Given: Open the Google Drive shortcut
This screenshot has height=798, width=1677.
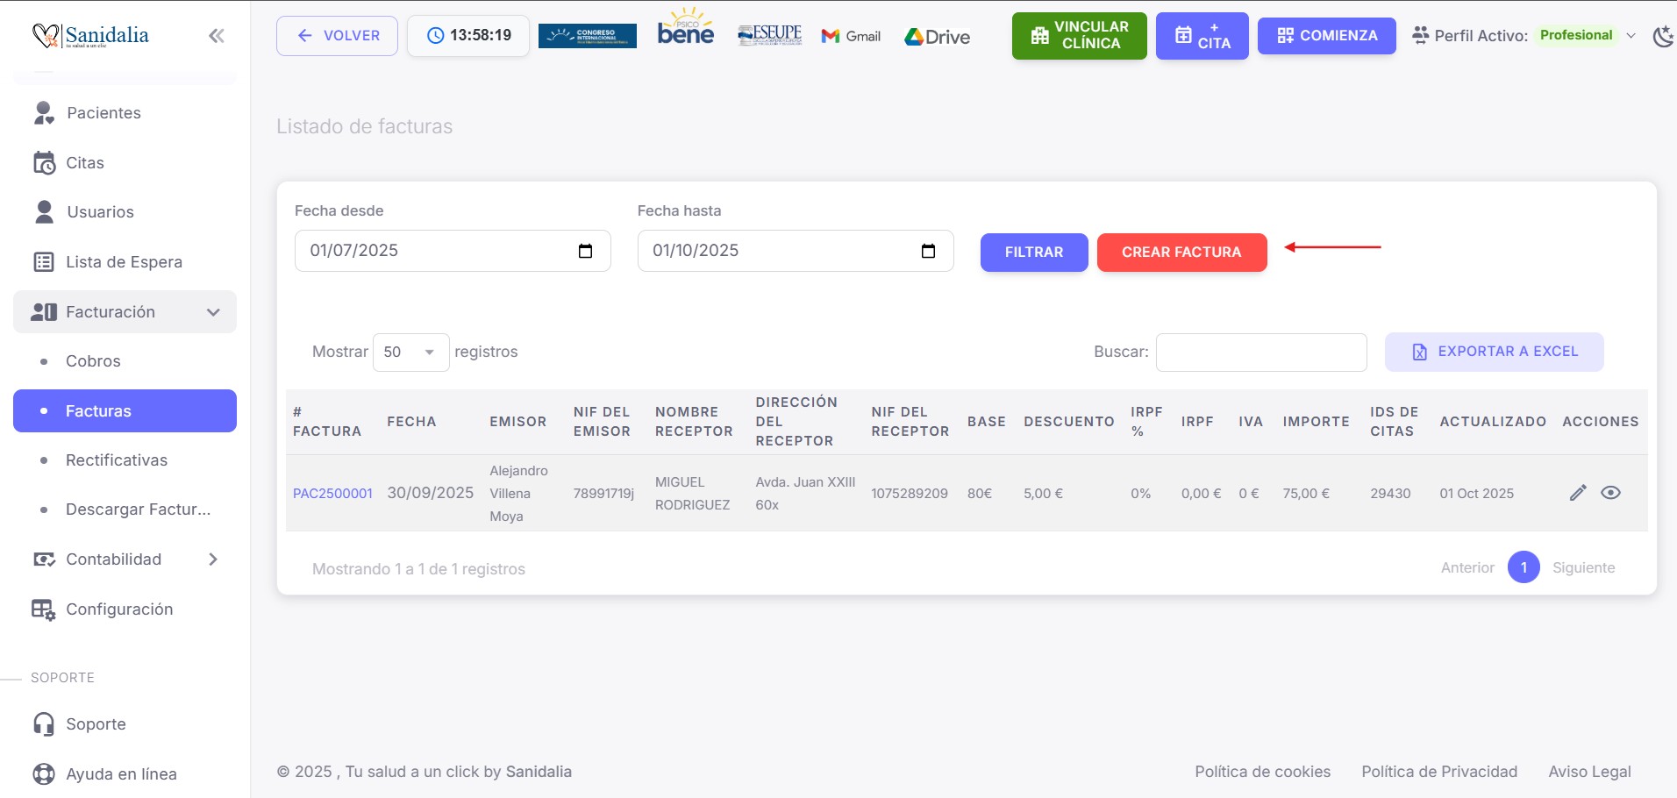Looking at the screenshot, I should pos(937,37).
